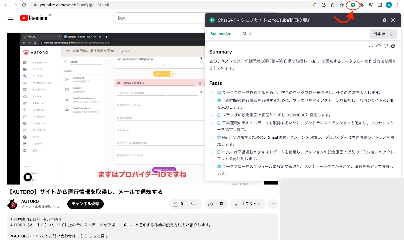Jump to the first fact timestamp globe icon
This screenshot has height=240, width=404.
[x=219, y=93]
